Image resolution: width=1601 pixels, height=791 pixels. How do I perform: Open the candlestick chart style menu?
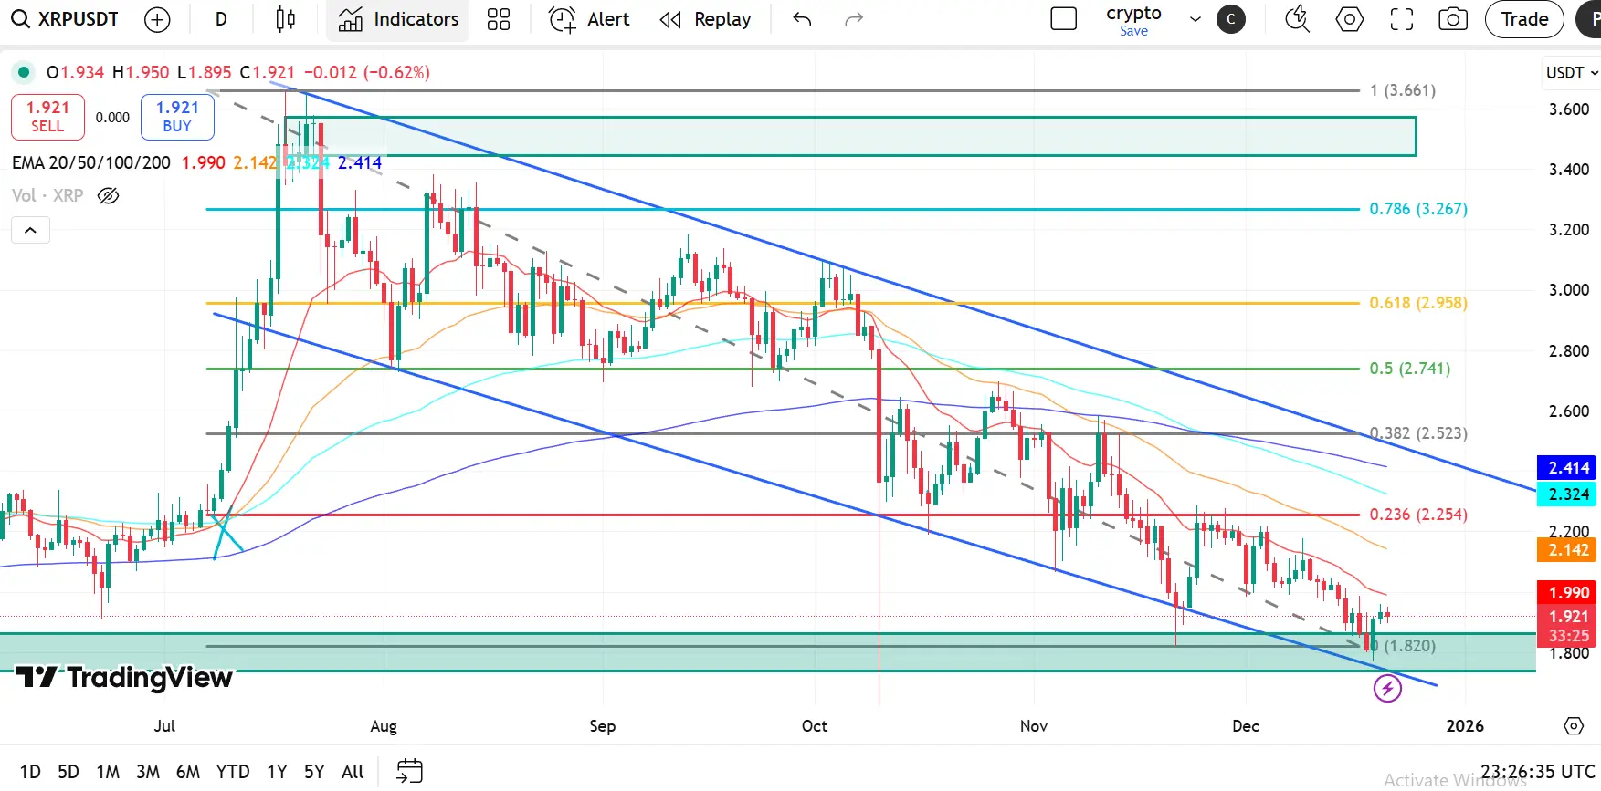pyautogui.click(x=286, y=19)
